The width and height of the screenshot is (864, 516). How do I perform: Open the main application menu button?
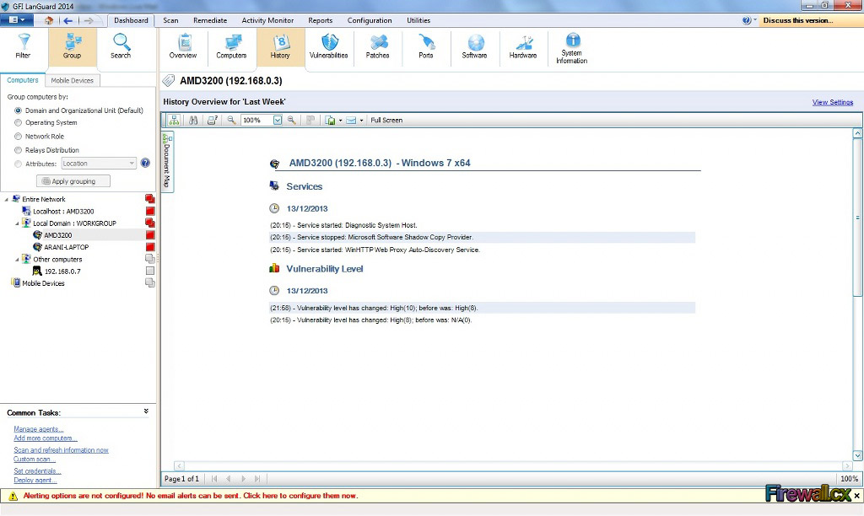pyautogui.click(x=17, y=20)
